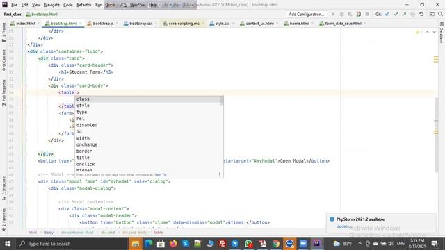The image size is (445, 250).
Task: Open the Pull Requests tool window
Action: click(x=3, y=92)
